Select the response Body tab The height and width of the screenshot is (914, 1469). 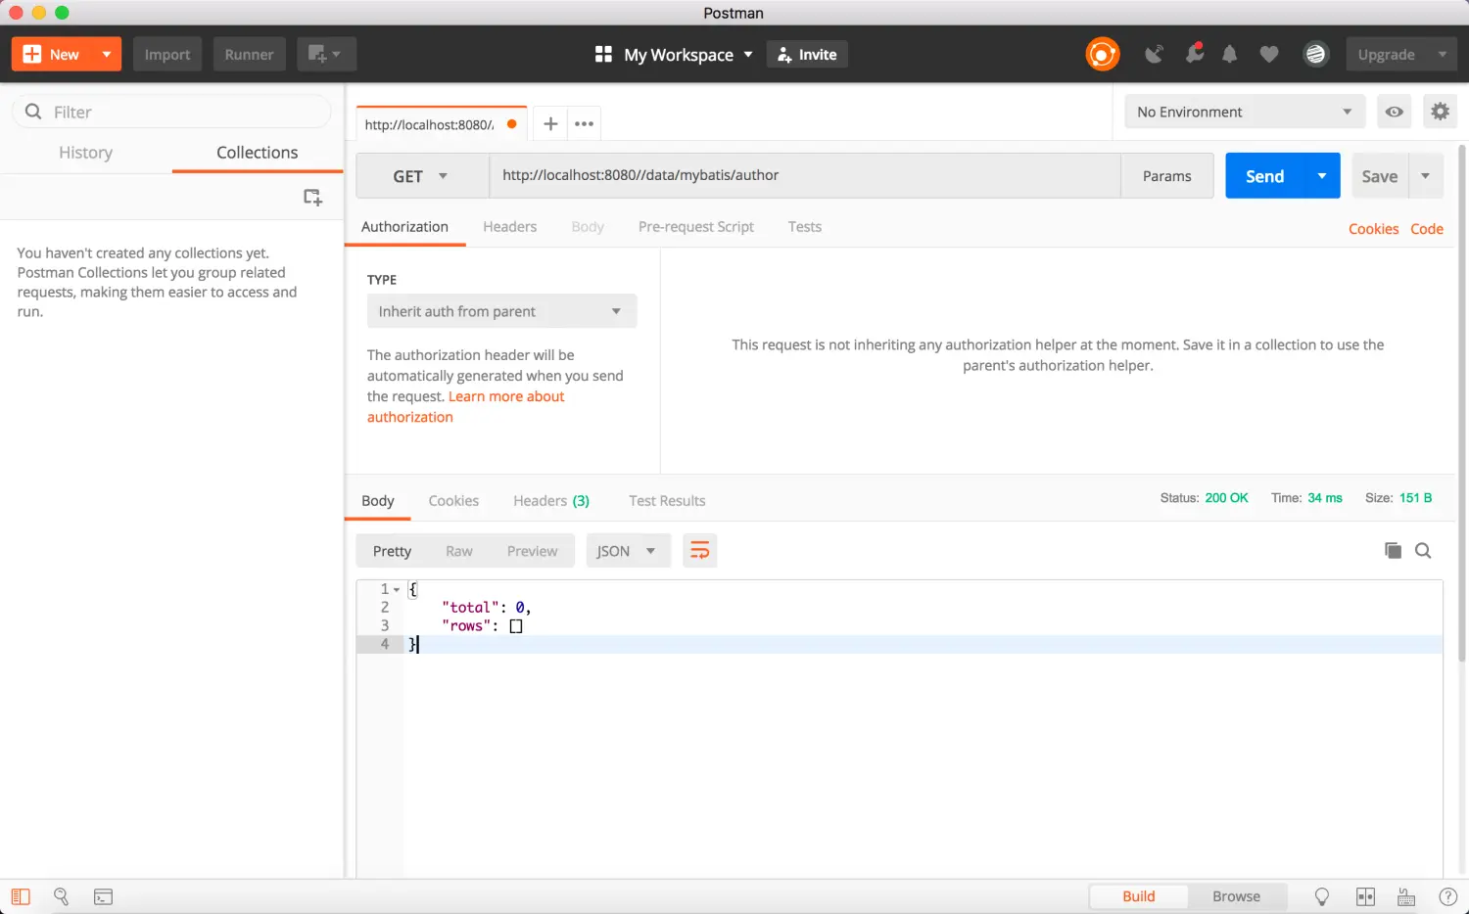point(378,501)
